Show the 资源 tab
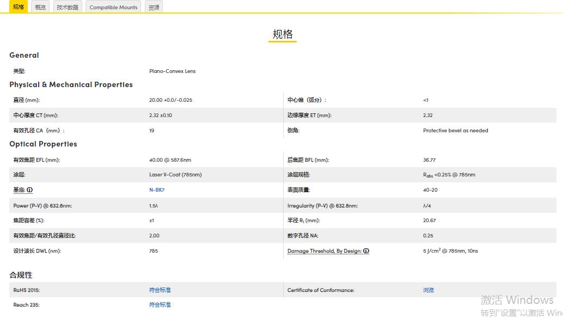Screen dimensions: 563x324 (x=154, y=7)
